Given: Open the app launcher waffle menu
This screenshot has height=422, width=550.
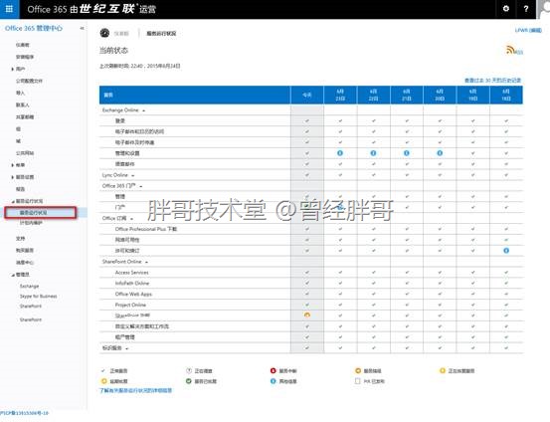Looking at the screenshot, I should (x=9, y=9).
